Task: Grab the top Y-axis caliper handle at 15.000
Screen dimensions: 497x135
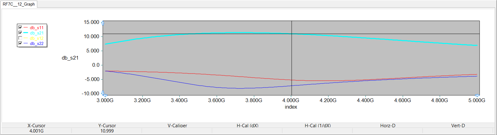Action: coord(103,23)
